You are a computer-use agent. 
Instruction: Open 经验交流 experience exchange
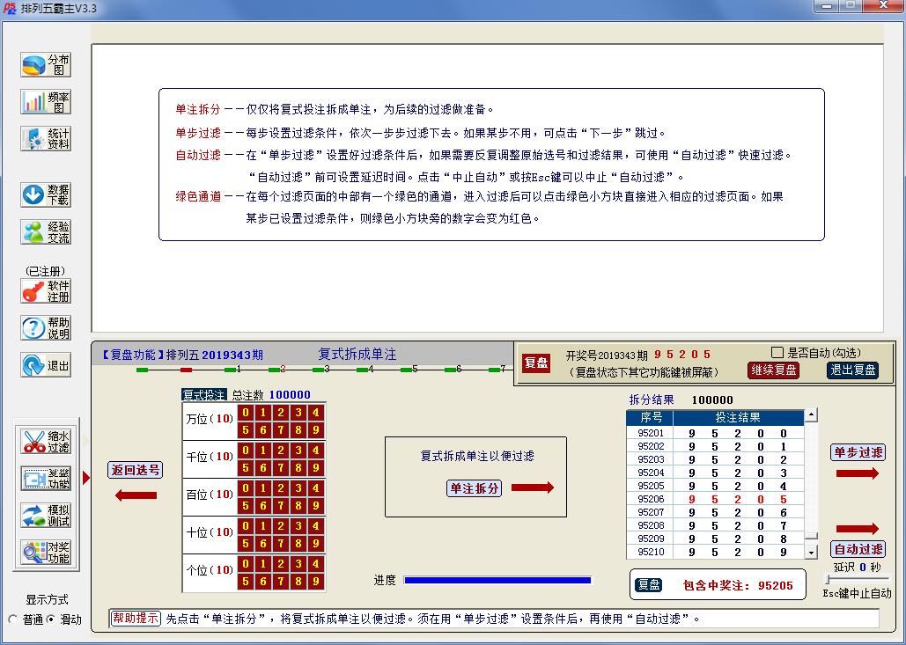[x=44, y=231]
